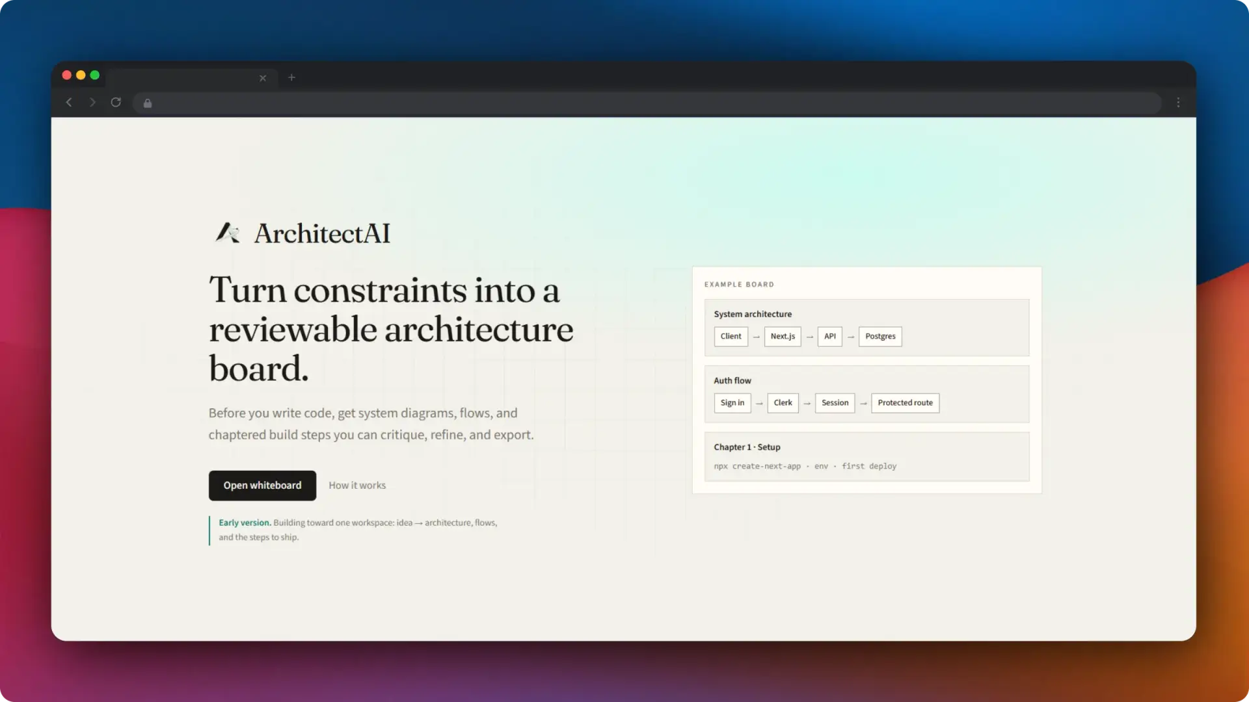Click the arrow between Sign in and Clerk
The width and height of the screenshot is (1249, 702).
(759, 404)
